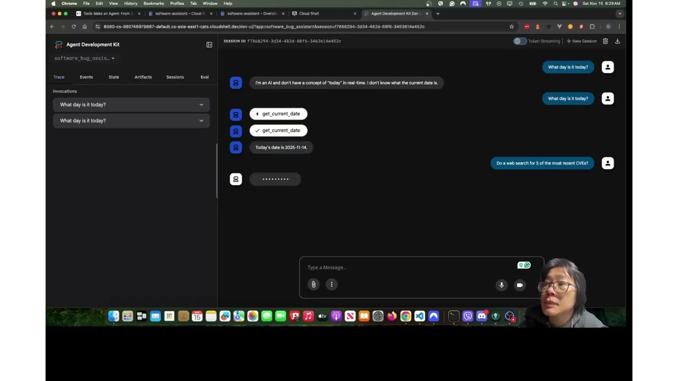Click the browser address bar URL

(264, 26)
